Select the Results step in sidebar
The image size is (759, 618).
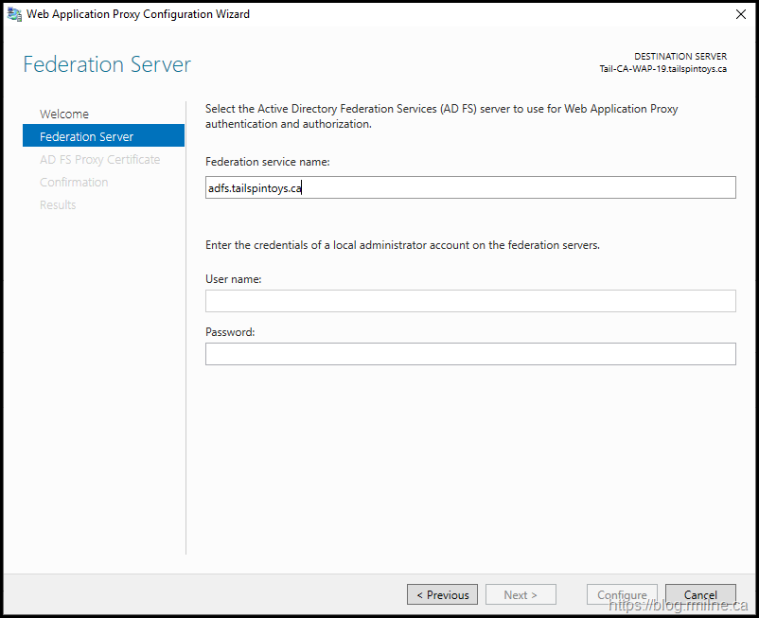point(58,205)
